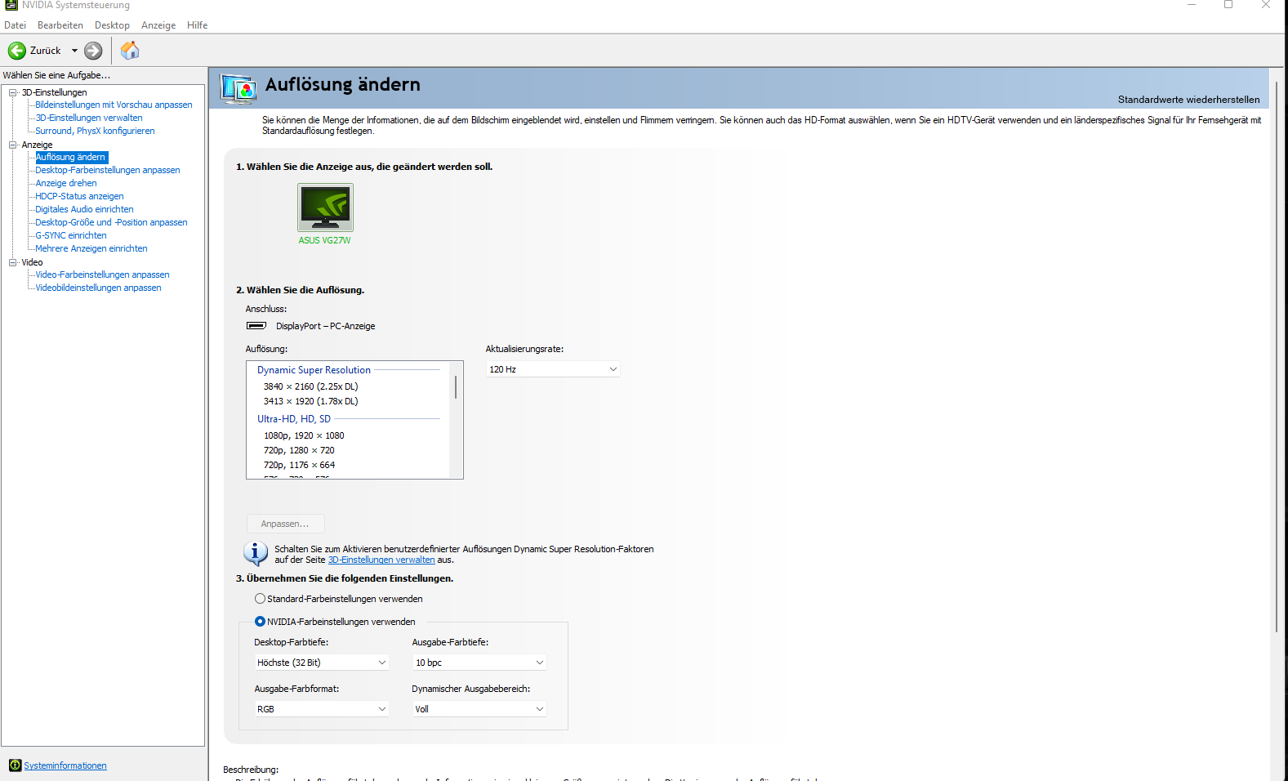Open the Dynamischer Ausgabebereich dropdown
The width and height of the screenshot is (1288, 781).
[x=479, y=709]
